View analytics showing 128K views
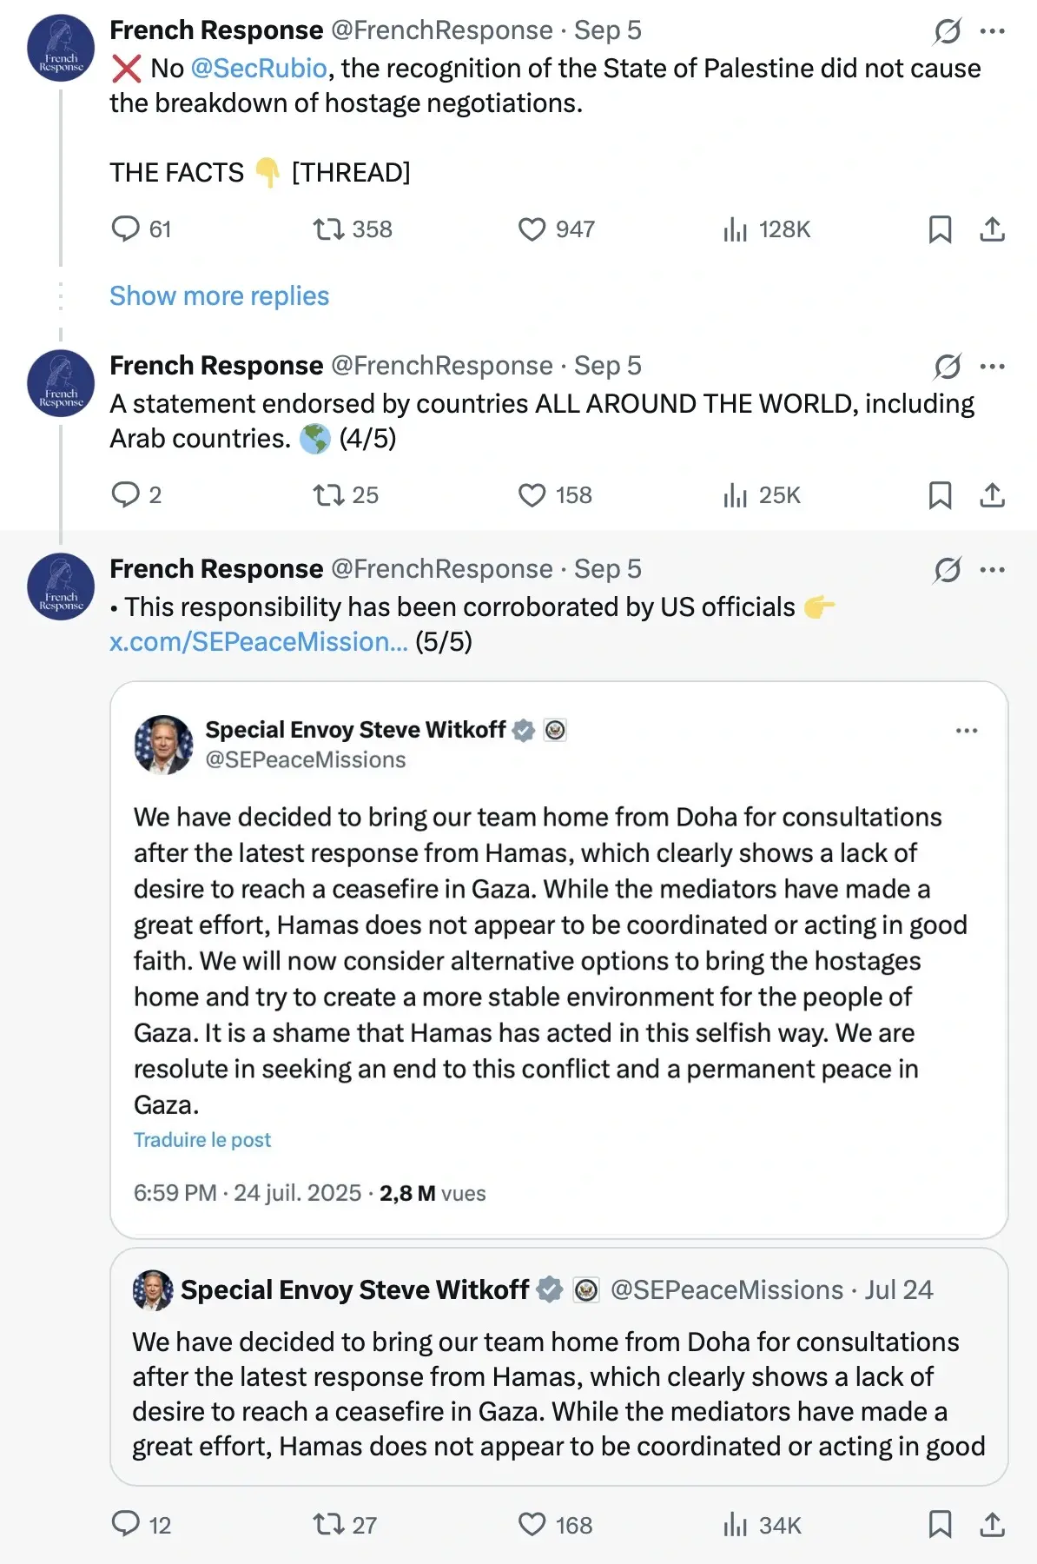 pyautogui.click(x=735, y=229)
